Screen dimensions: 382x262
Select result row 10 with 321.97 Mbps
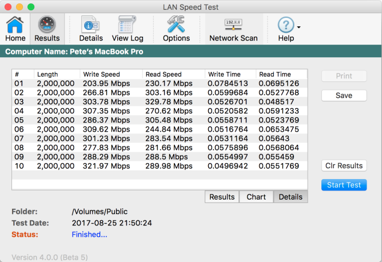click(x=160, y=166)
